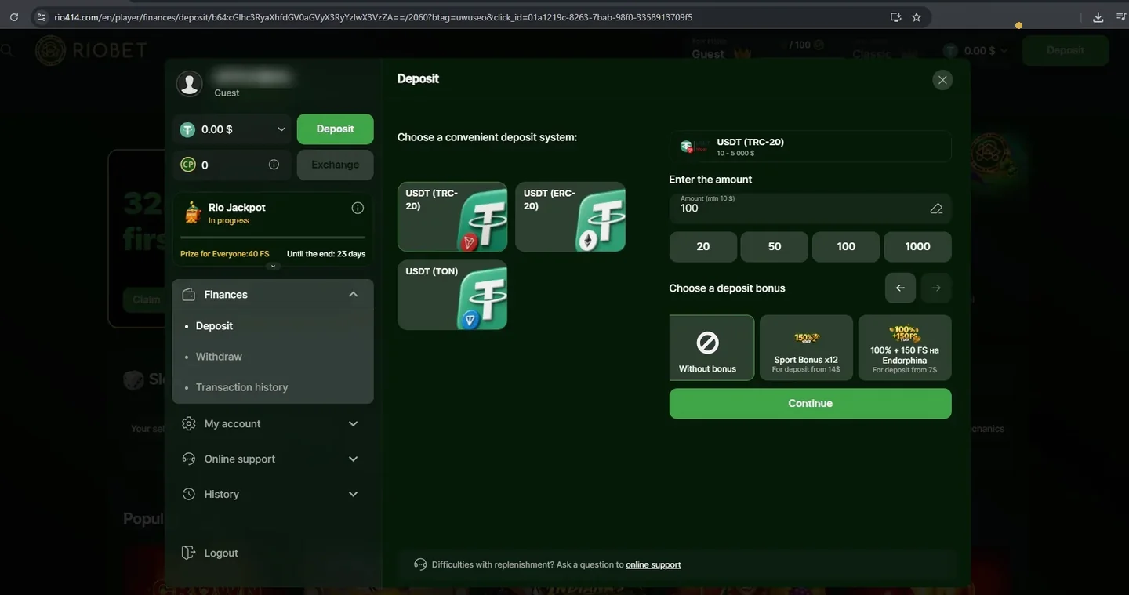Image resolution: width=1129 pixels, height=595 pixels.
Task: Click the Tether balance coin icon
Action: pyautogui.click(x=187, y=129)
